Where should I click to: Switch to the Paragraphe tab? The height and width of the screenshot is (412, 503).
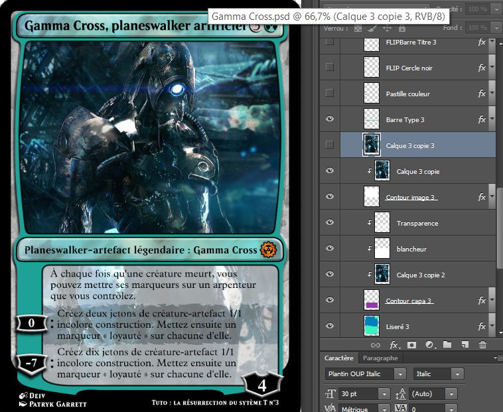tap(380, 358)
